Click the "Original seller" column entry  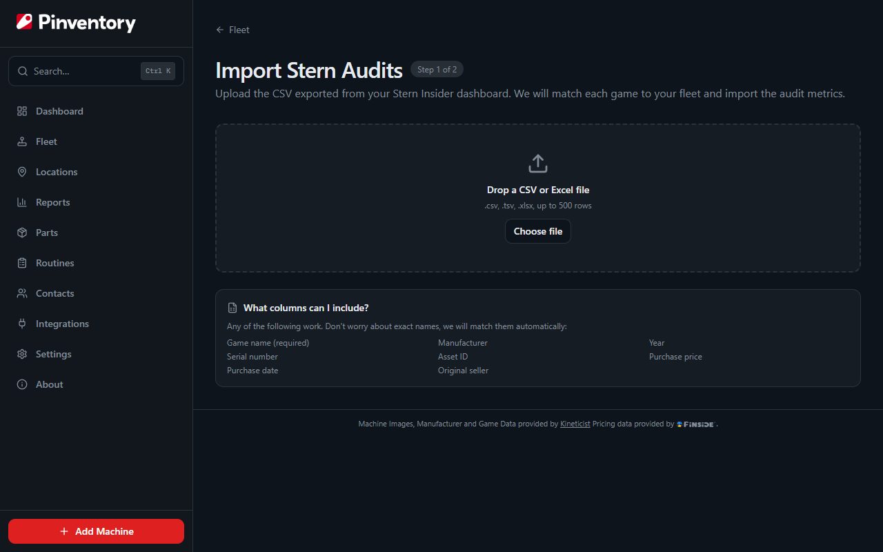[x=463, y=371]
